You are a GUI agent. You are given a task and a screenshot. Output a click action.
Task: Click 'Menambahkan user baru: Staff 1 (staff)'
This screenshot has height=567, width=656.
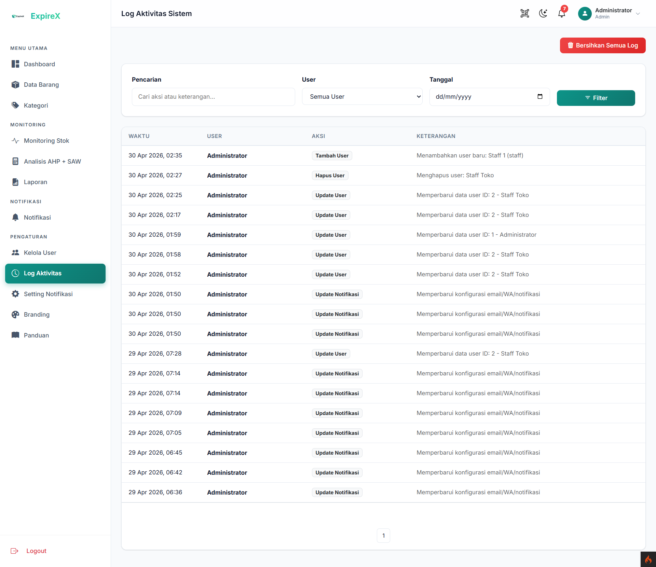pyautogui.click(x=470, y=155)
